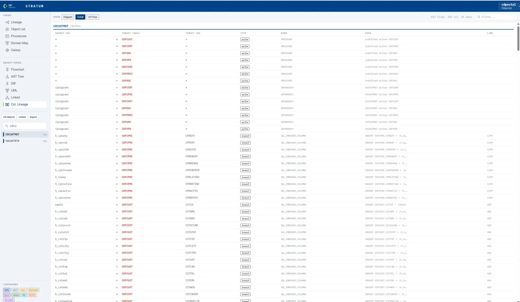The image size is (520, 302).
Task: Click the h_cprqty source column cell
Action: coord(61,136)
